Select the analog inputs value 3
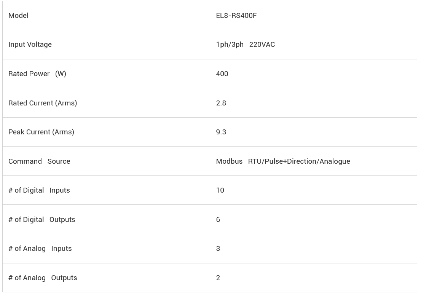 pos(218,249)
